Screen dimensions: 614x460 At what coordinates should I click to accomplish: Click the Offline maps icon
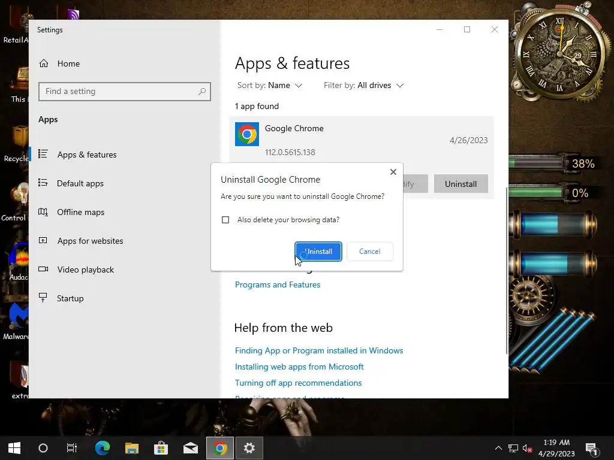pyautogui.click(x=43, y=211)
